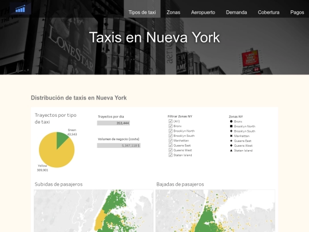
Task: Select the Cobertura tab
Action: (268, 12)
